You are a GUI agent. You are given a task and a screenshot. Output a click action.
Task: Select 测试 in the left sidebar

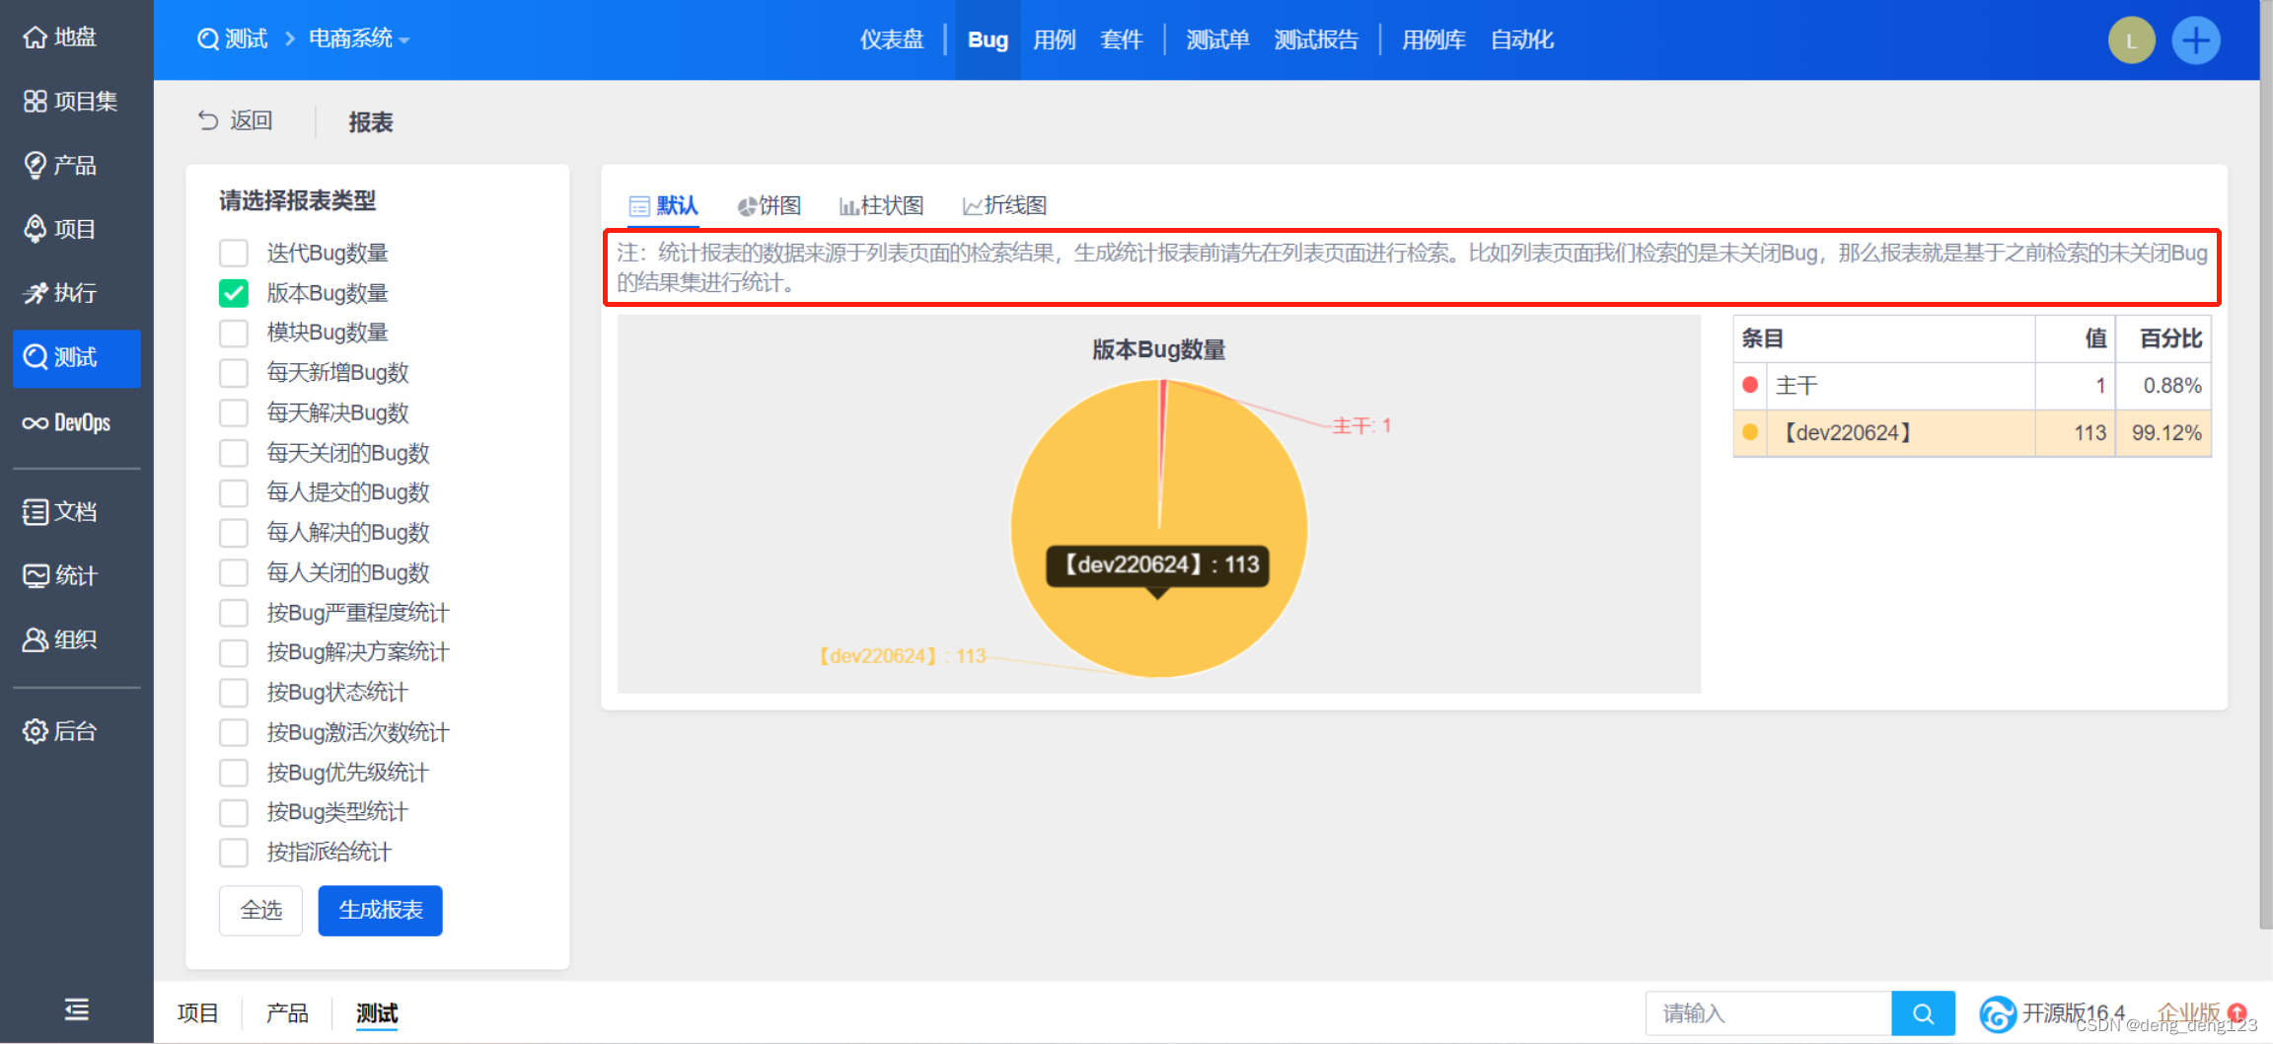coord(76,357)
